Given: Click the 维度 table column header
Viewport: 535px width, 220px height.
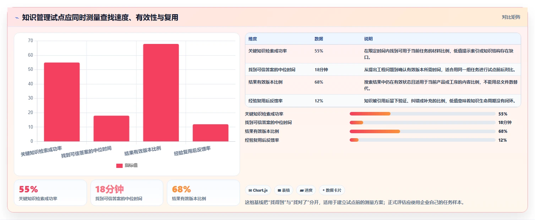Looking at the screenshot, I should coord(253,39).
